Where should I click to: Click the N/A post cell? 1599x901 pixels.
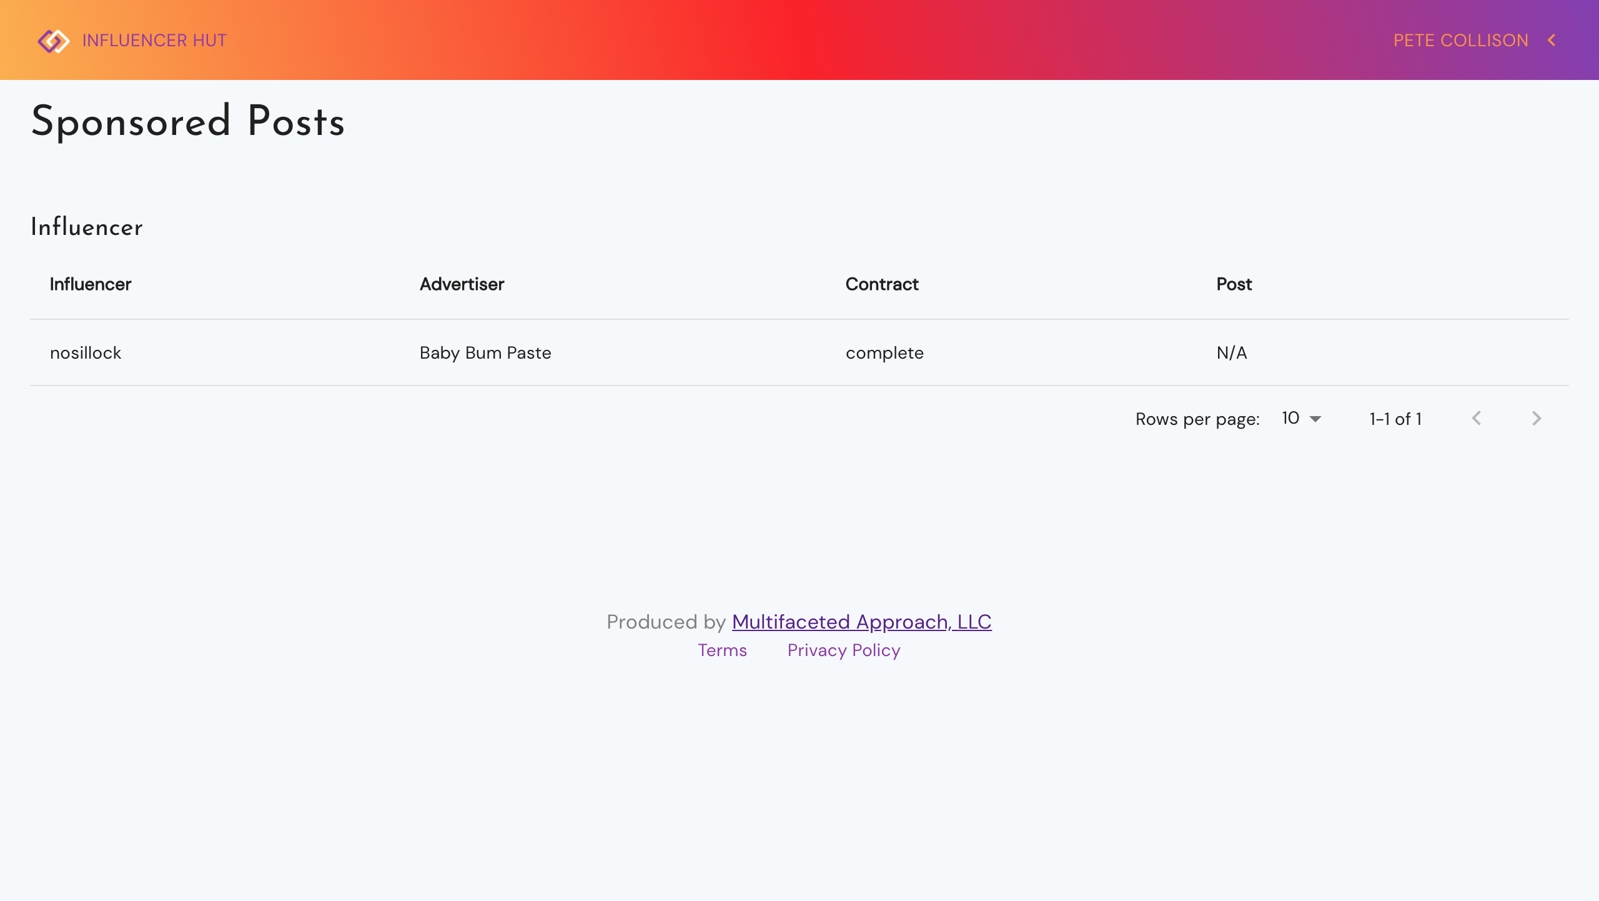pyautogui.click(x=1232, y=353)
